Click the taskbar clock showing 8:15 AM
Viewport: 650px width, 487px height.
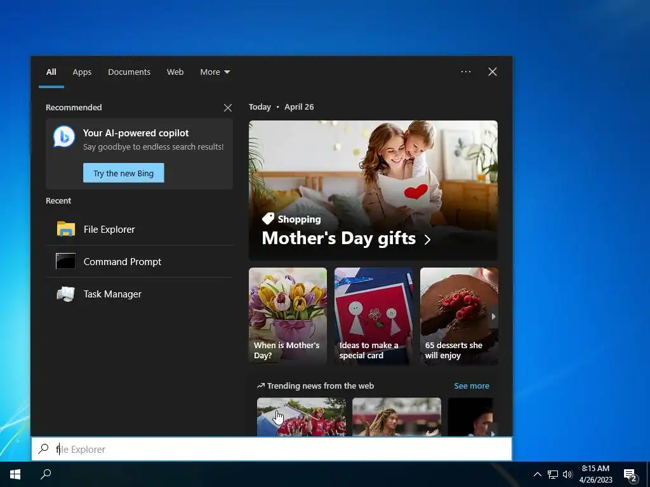[x=595, y=474]
